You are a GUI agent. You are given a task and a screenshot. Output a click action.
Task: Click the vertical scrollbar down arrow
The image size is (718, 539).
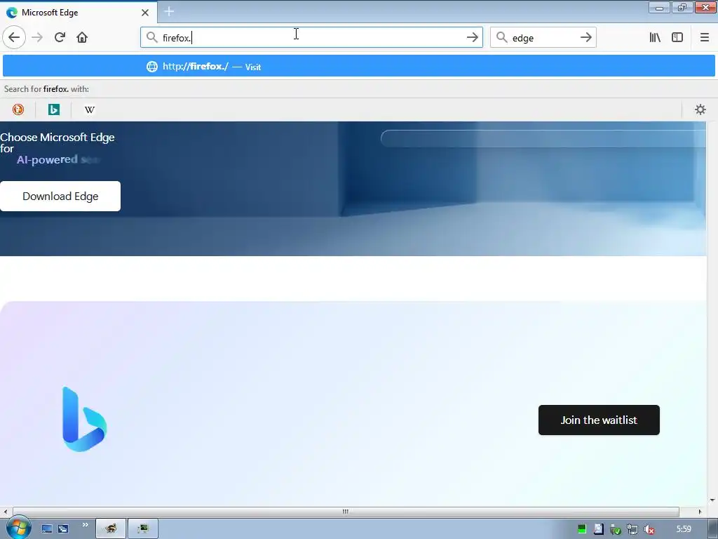coord(712,500)
